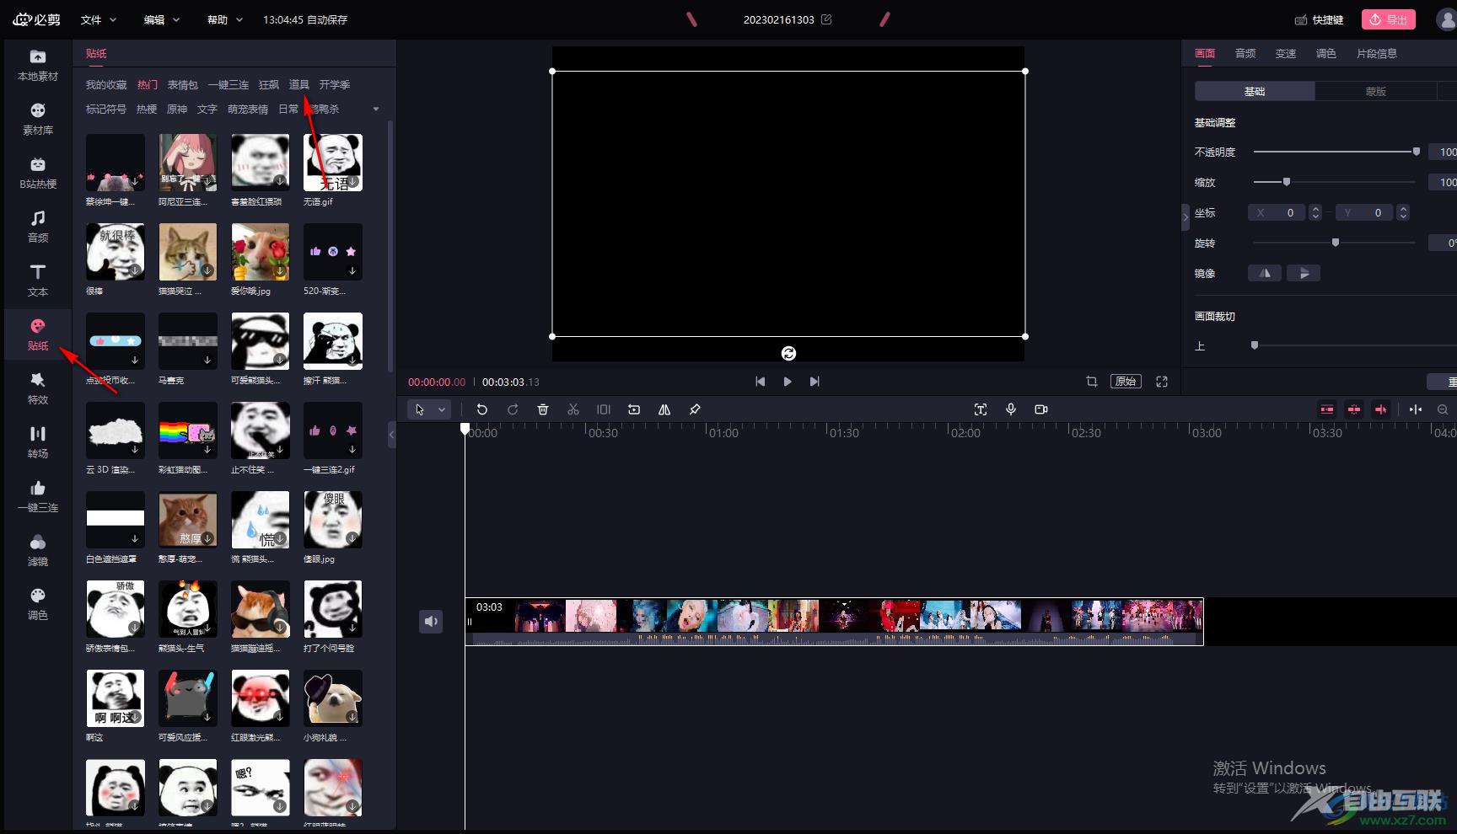Click the pin marker icon in timeline toolbar
The width and height of the screenshot is (1457, 834).
coord(695,409)
